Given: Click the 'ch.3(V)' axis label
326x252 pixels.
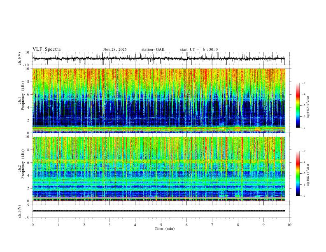Looking at the screenshot, I should (20, 211).
